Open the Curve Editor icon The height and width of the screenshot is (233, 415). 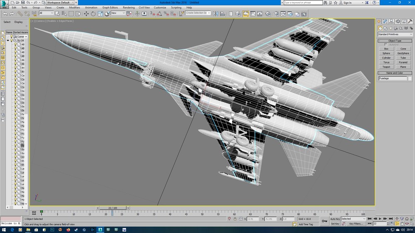(x=253, y=14)
